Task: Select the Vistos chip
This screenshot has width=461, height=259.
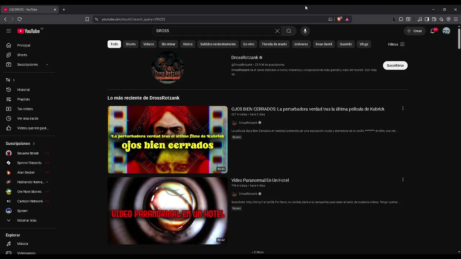Action: [x=188, y=44]
